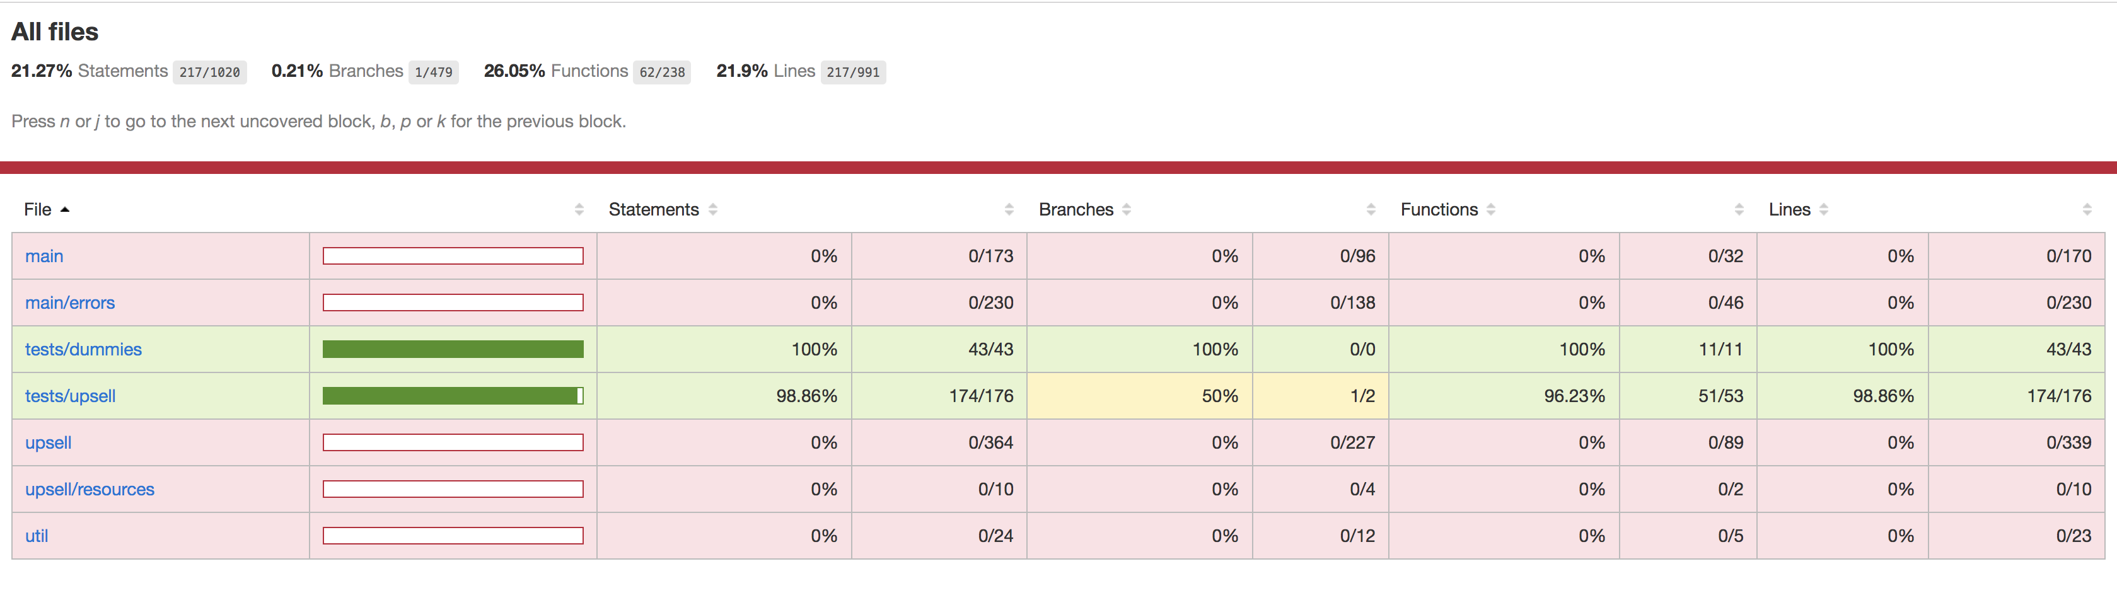
Task: Click the sort arrows beside Branches header
Action: (x=1126, y=210)
